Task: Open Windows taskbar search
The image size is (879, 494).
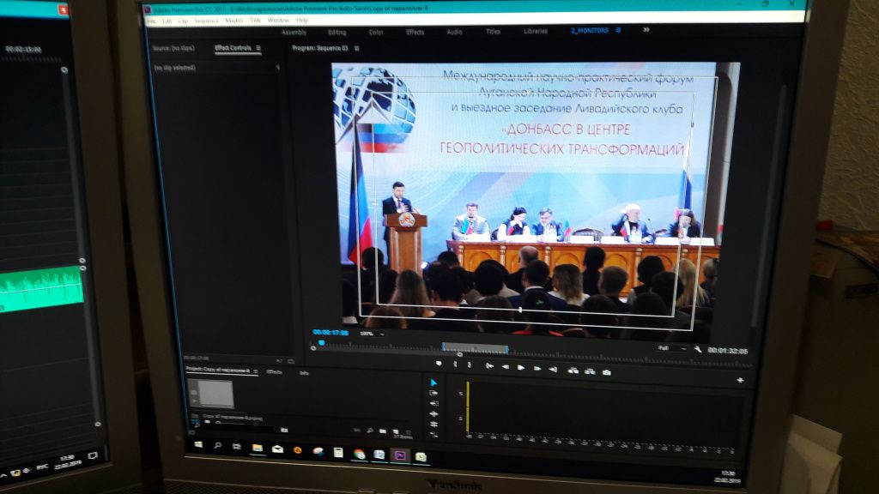Action: click(x=217, y=446)
